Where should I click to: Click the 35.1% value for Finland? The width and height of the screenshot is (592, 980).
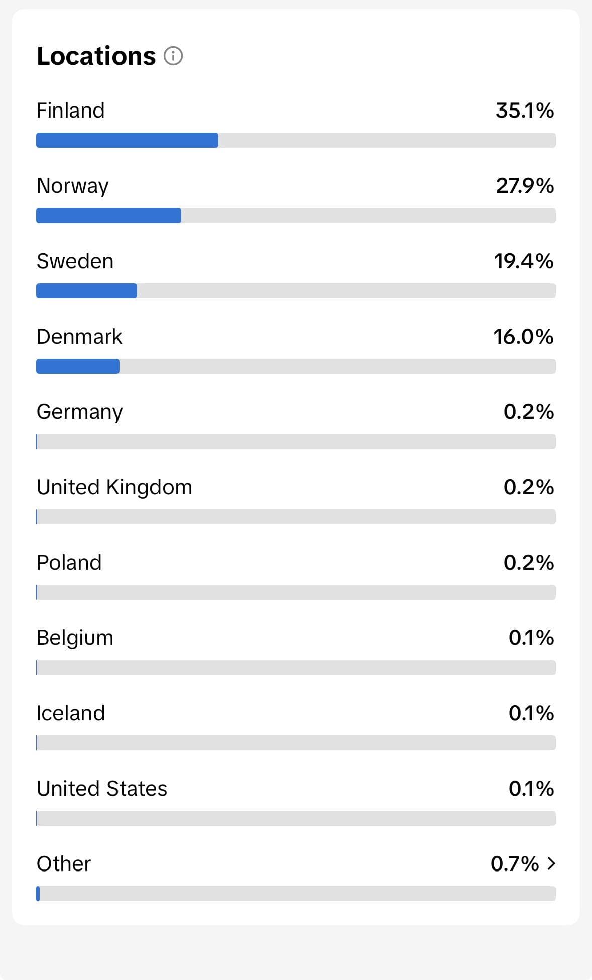525,111
